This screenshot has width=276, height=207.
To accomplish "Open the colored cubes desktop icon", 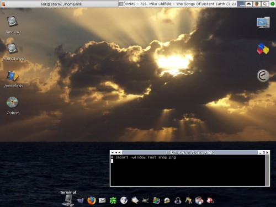I will (263, 49).
